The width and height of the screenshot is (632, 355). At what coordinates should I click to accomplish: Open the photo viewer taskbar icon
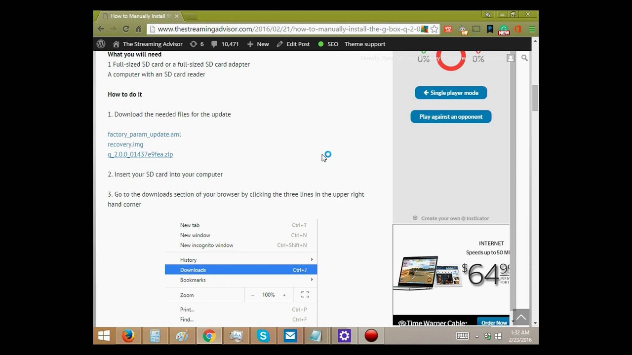[x=236, y=336]
